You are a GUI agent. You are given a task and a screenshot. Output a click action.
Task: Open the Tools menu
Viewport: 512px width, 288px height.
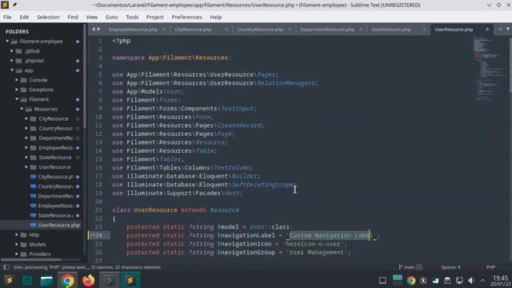tap(132, 17)
